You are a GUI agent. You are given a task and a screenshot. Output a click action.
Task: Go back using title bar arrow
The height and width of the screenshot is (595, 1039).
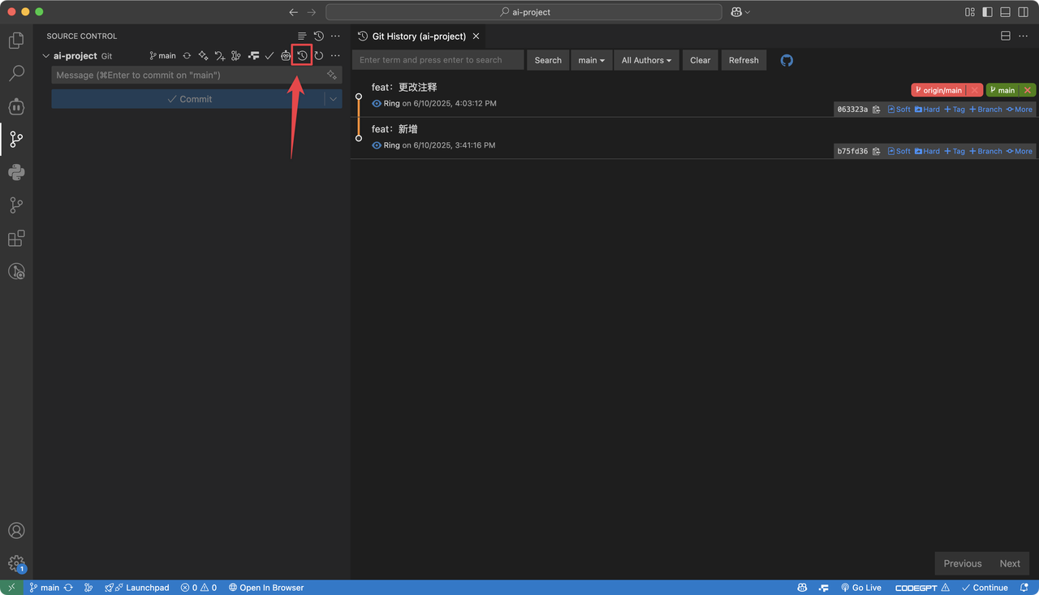point(294,12)
